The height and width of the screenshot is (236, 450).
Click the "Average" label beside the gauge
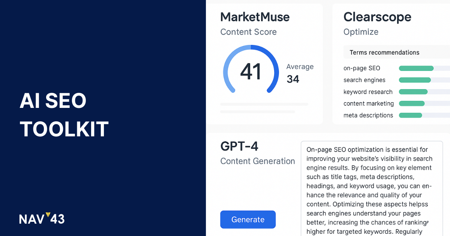tap(300, 67)
